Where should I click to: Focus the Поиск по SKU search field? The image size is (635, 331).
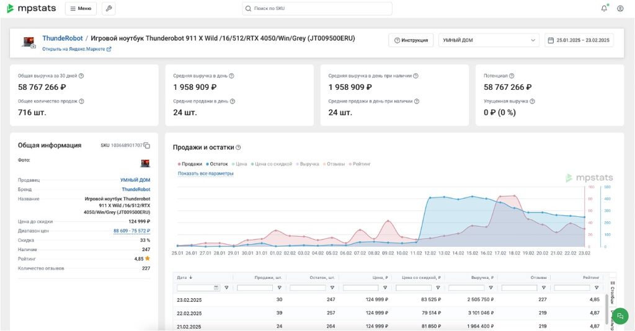point(317,9)
